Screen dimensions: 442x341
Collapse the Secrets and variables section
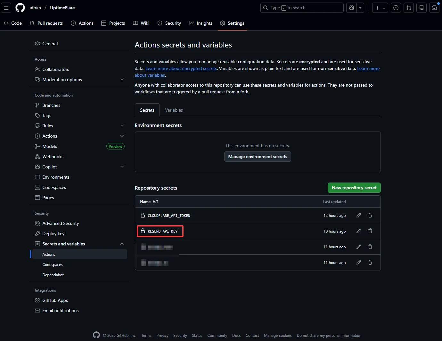click(x=122, y=244)
